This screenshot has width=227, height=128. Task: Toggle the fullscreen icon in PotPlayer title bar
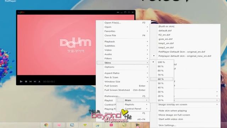(129, 12)
